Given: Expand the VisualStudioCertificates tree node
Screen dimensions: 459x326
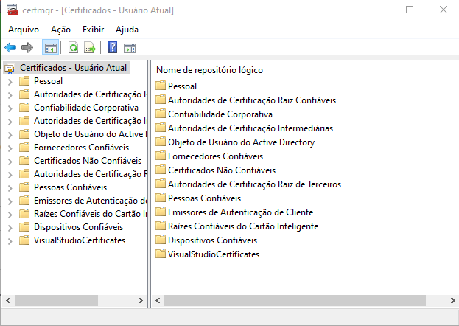Looking at the screenshot, I should (x=10, y=240).
